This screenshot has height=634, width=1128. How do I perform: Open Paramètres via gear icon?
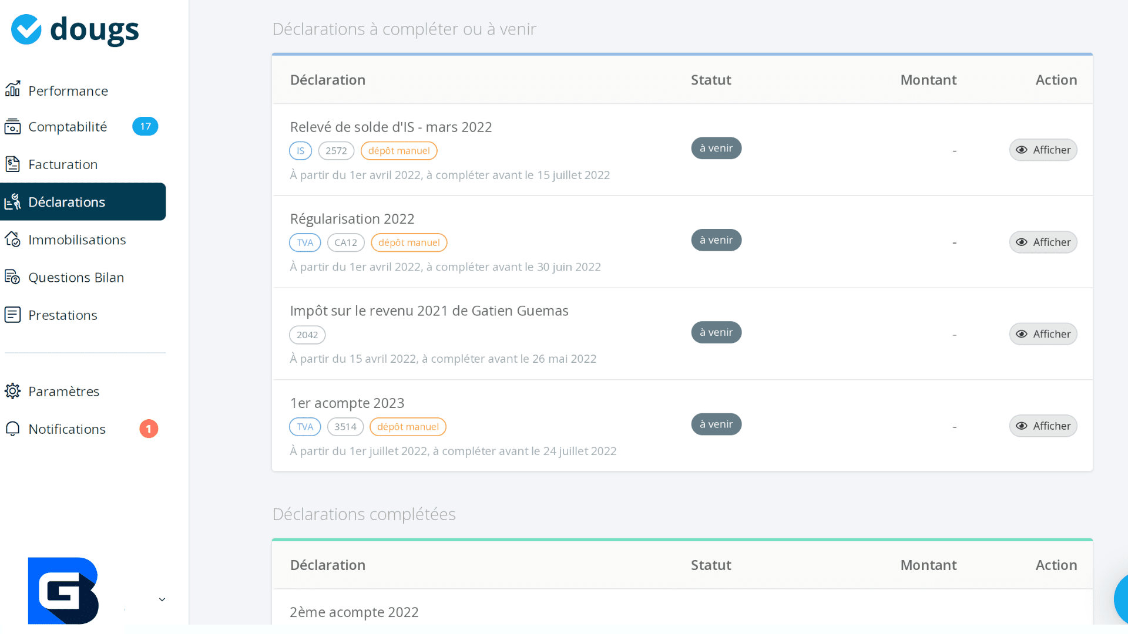pyautogui.click(x=13, y=391)
